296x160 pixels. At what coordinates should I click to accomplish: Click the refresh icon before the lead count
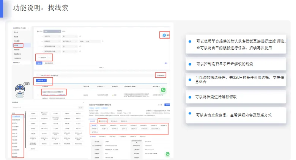(x=38, y=75)
